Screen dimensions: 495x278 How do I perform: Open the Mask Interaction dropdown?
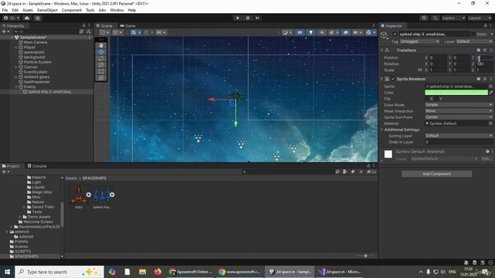coord(459,111)
